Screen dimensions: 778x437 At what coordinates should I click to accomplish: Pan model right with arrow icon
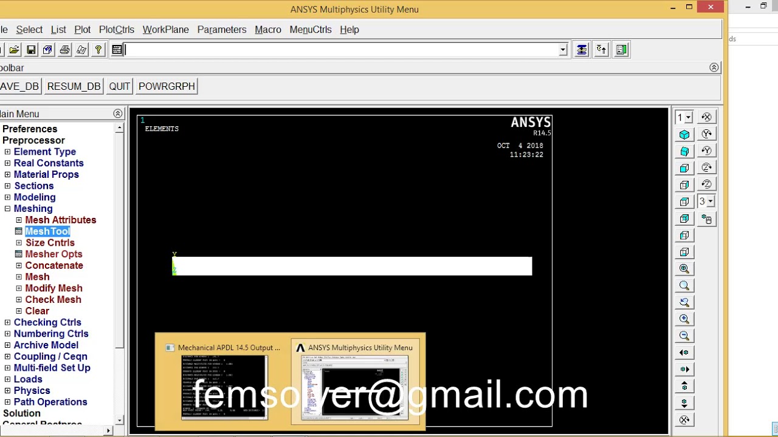pyautogui.click(x=684, y=369)
